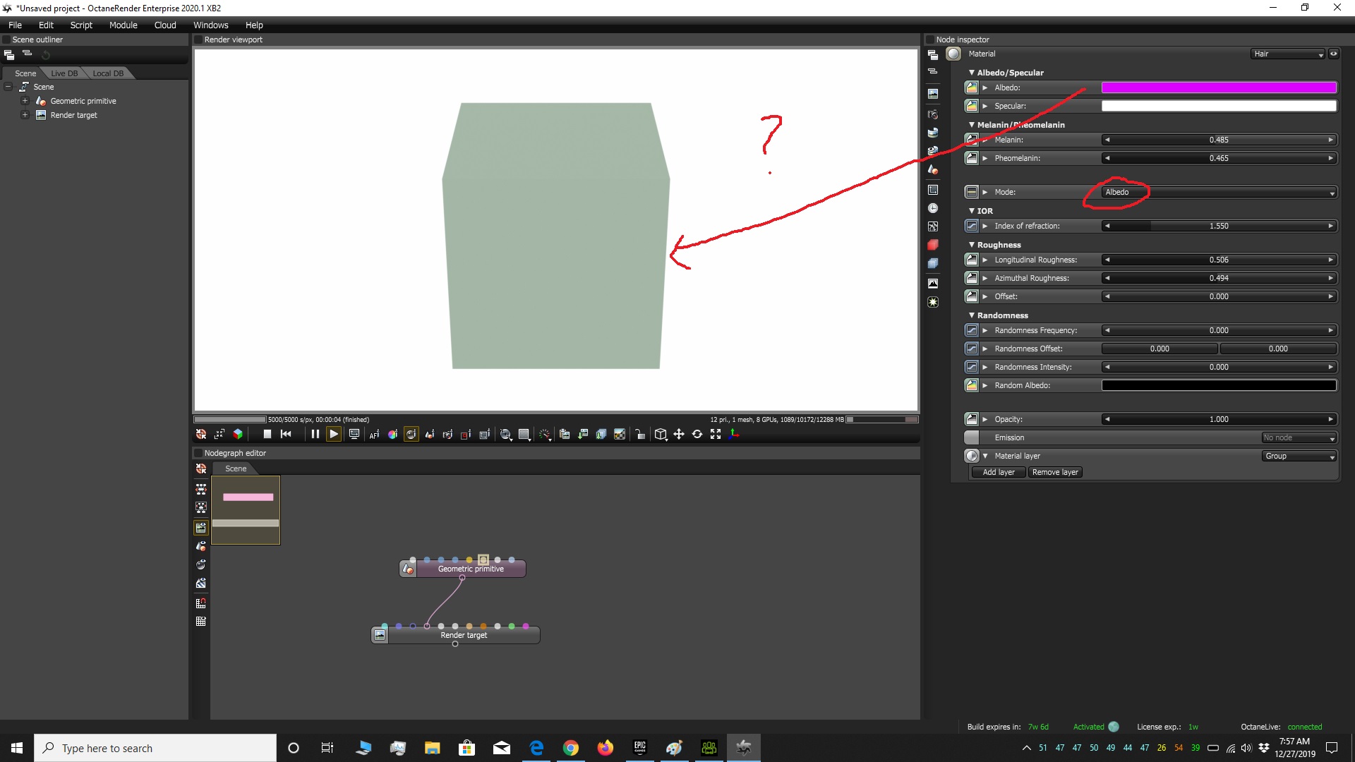The image size is (1355, 762).
Task: Collapse the Roughness section
Action: coord(972,245)
